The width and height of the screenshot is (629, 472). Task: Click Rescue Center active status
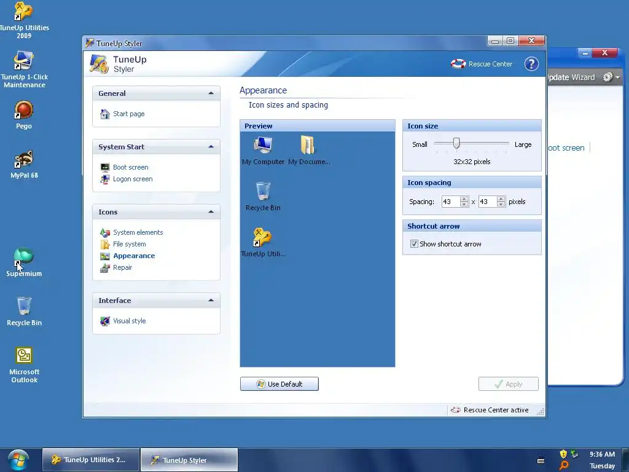tap(490, 410)
